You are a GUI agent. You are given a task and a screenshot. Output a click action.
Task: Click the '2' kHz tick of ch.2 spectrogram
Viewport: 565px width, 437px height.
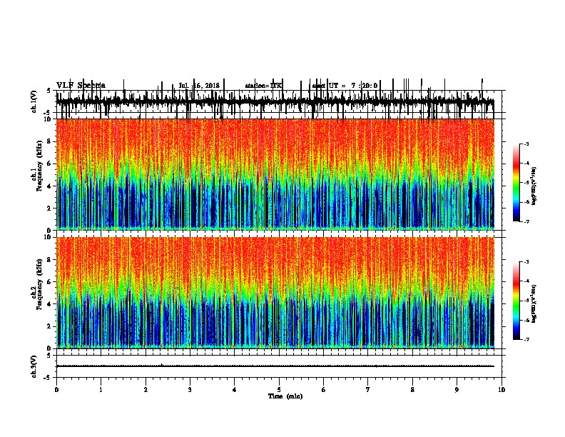[x=50, y=326]
